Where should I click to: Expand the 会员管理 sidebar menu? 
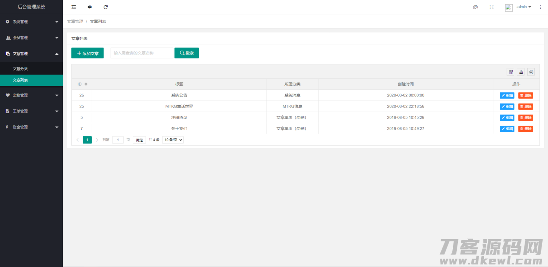[31, 38]
